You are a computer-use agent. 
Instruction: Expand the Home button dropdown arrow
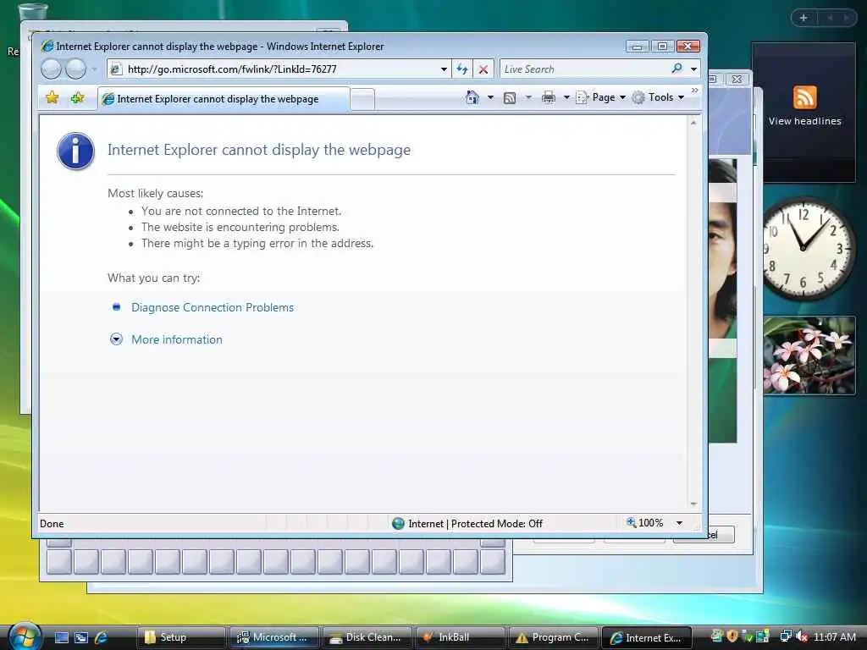490,97
